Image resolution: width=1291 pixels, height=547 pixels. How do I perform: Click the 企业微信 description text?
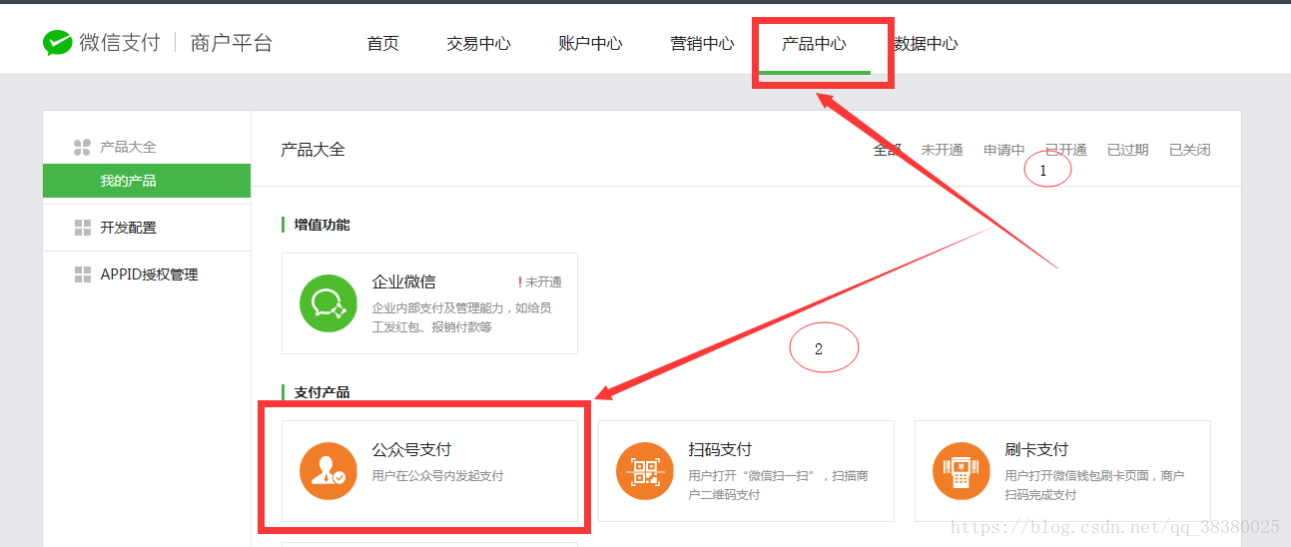[x=461, y=317]
